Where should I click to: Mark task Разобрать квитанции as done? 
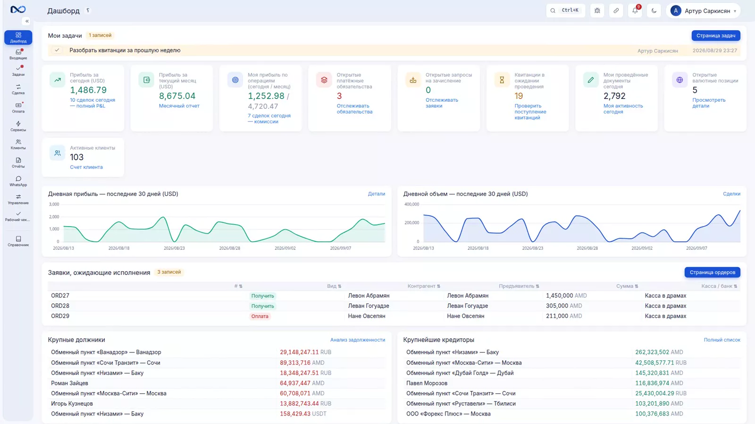point(57,50)
